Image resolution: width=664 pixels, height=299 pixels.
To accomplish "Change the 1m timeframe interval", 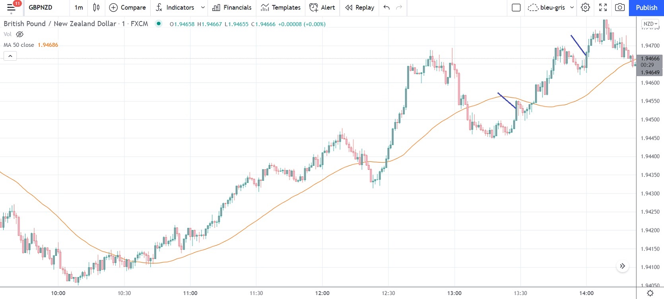I will coord(79,7).
